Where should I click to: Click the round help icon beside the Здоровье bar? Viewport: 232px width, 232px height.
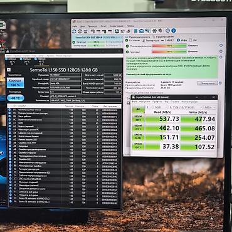[x=221, y=51]
